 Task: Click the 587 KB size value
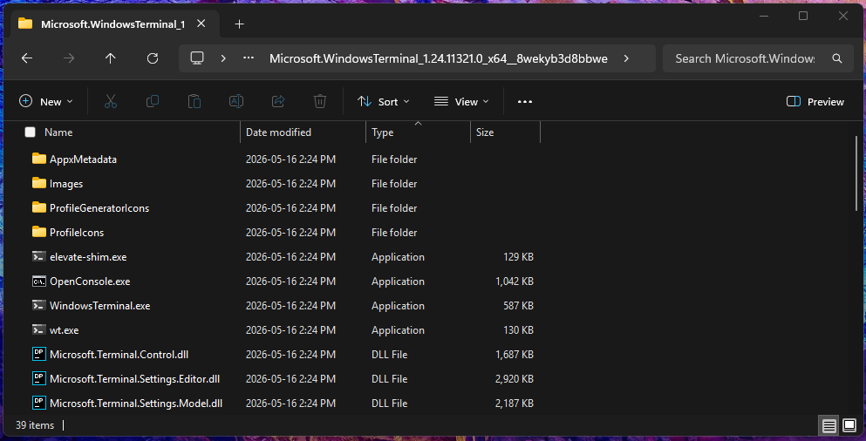519,306
